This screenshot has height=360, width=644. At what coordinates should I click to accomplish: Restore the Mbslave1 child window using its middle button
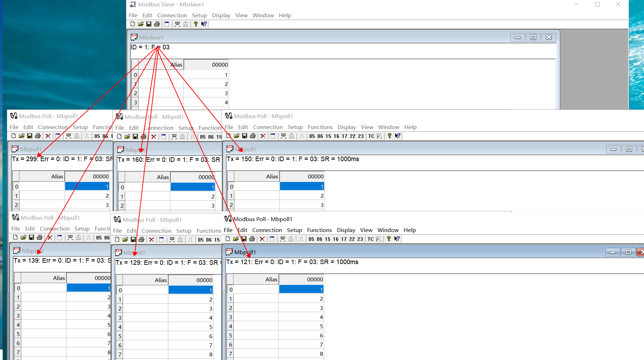pos(533,37)
